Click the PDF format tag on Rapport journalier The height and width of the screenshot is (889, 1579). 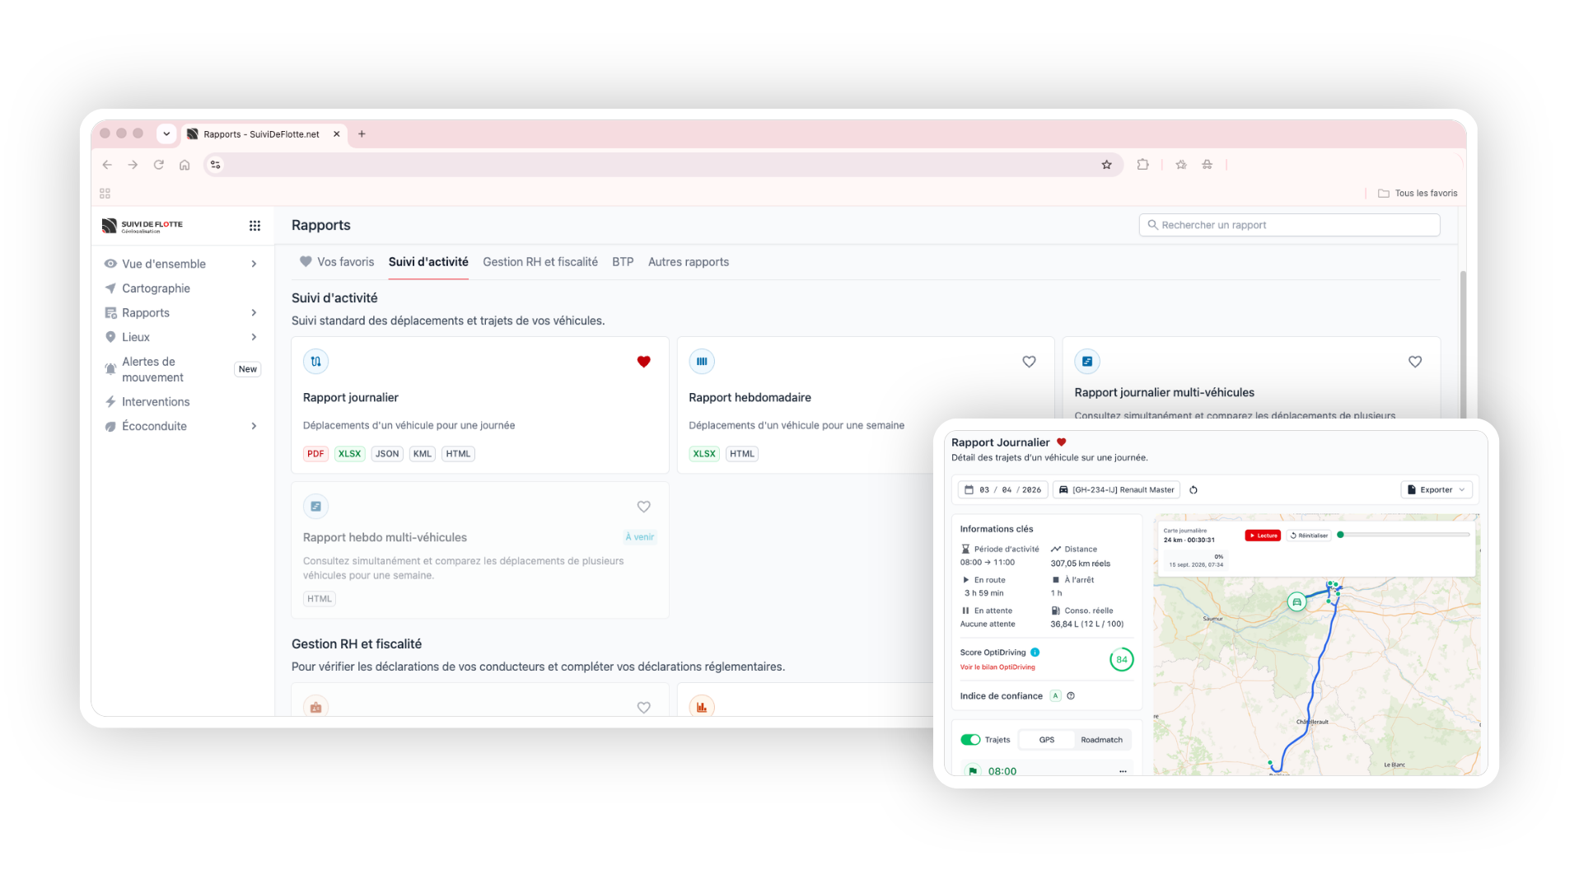(x=315, y=454)
